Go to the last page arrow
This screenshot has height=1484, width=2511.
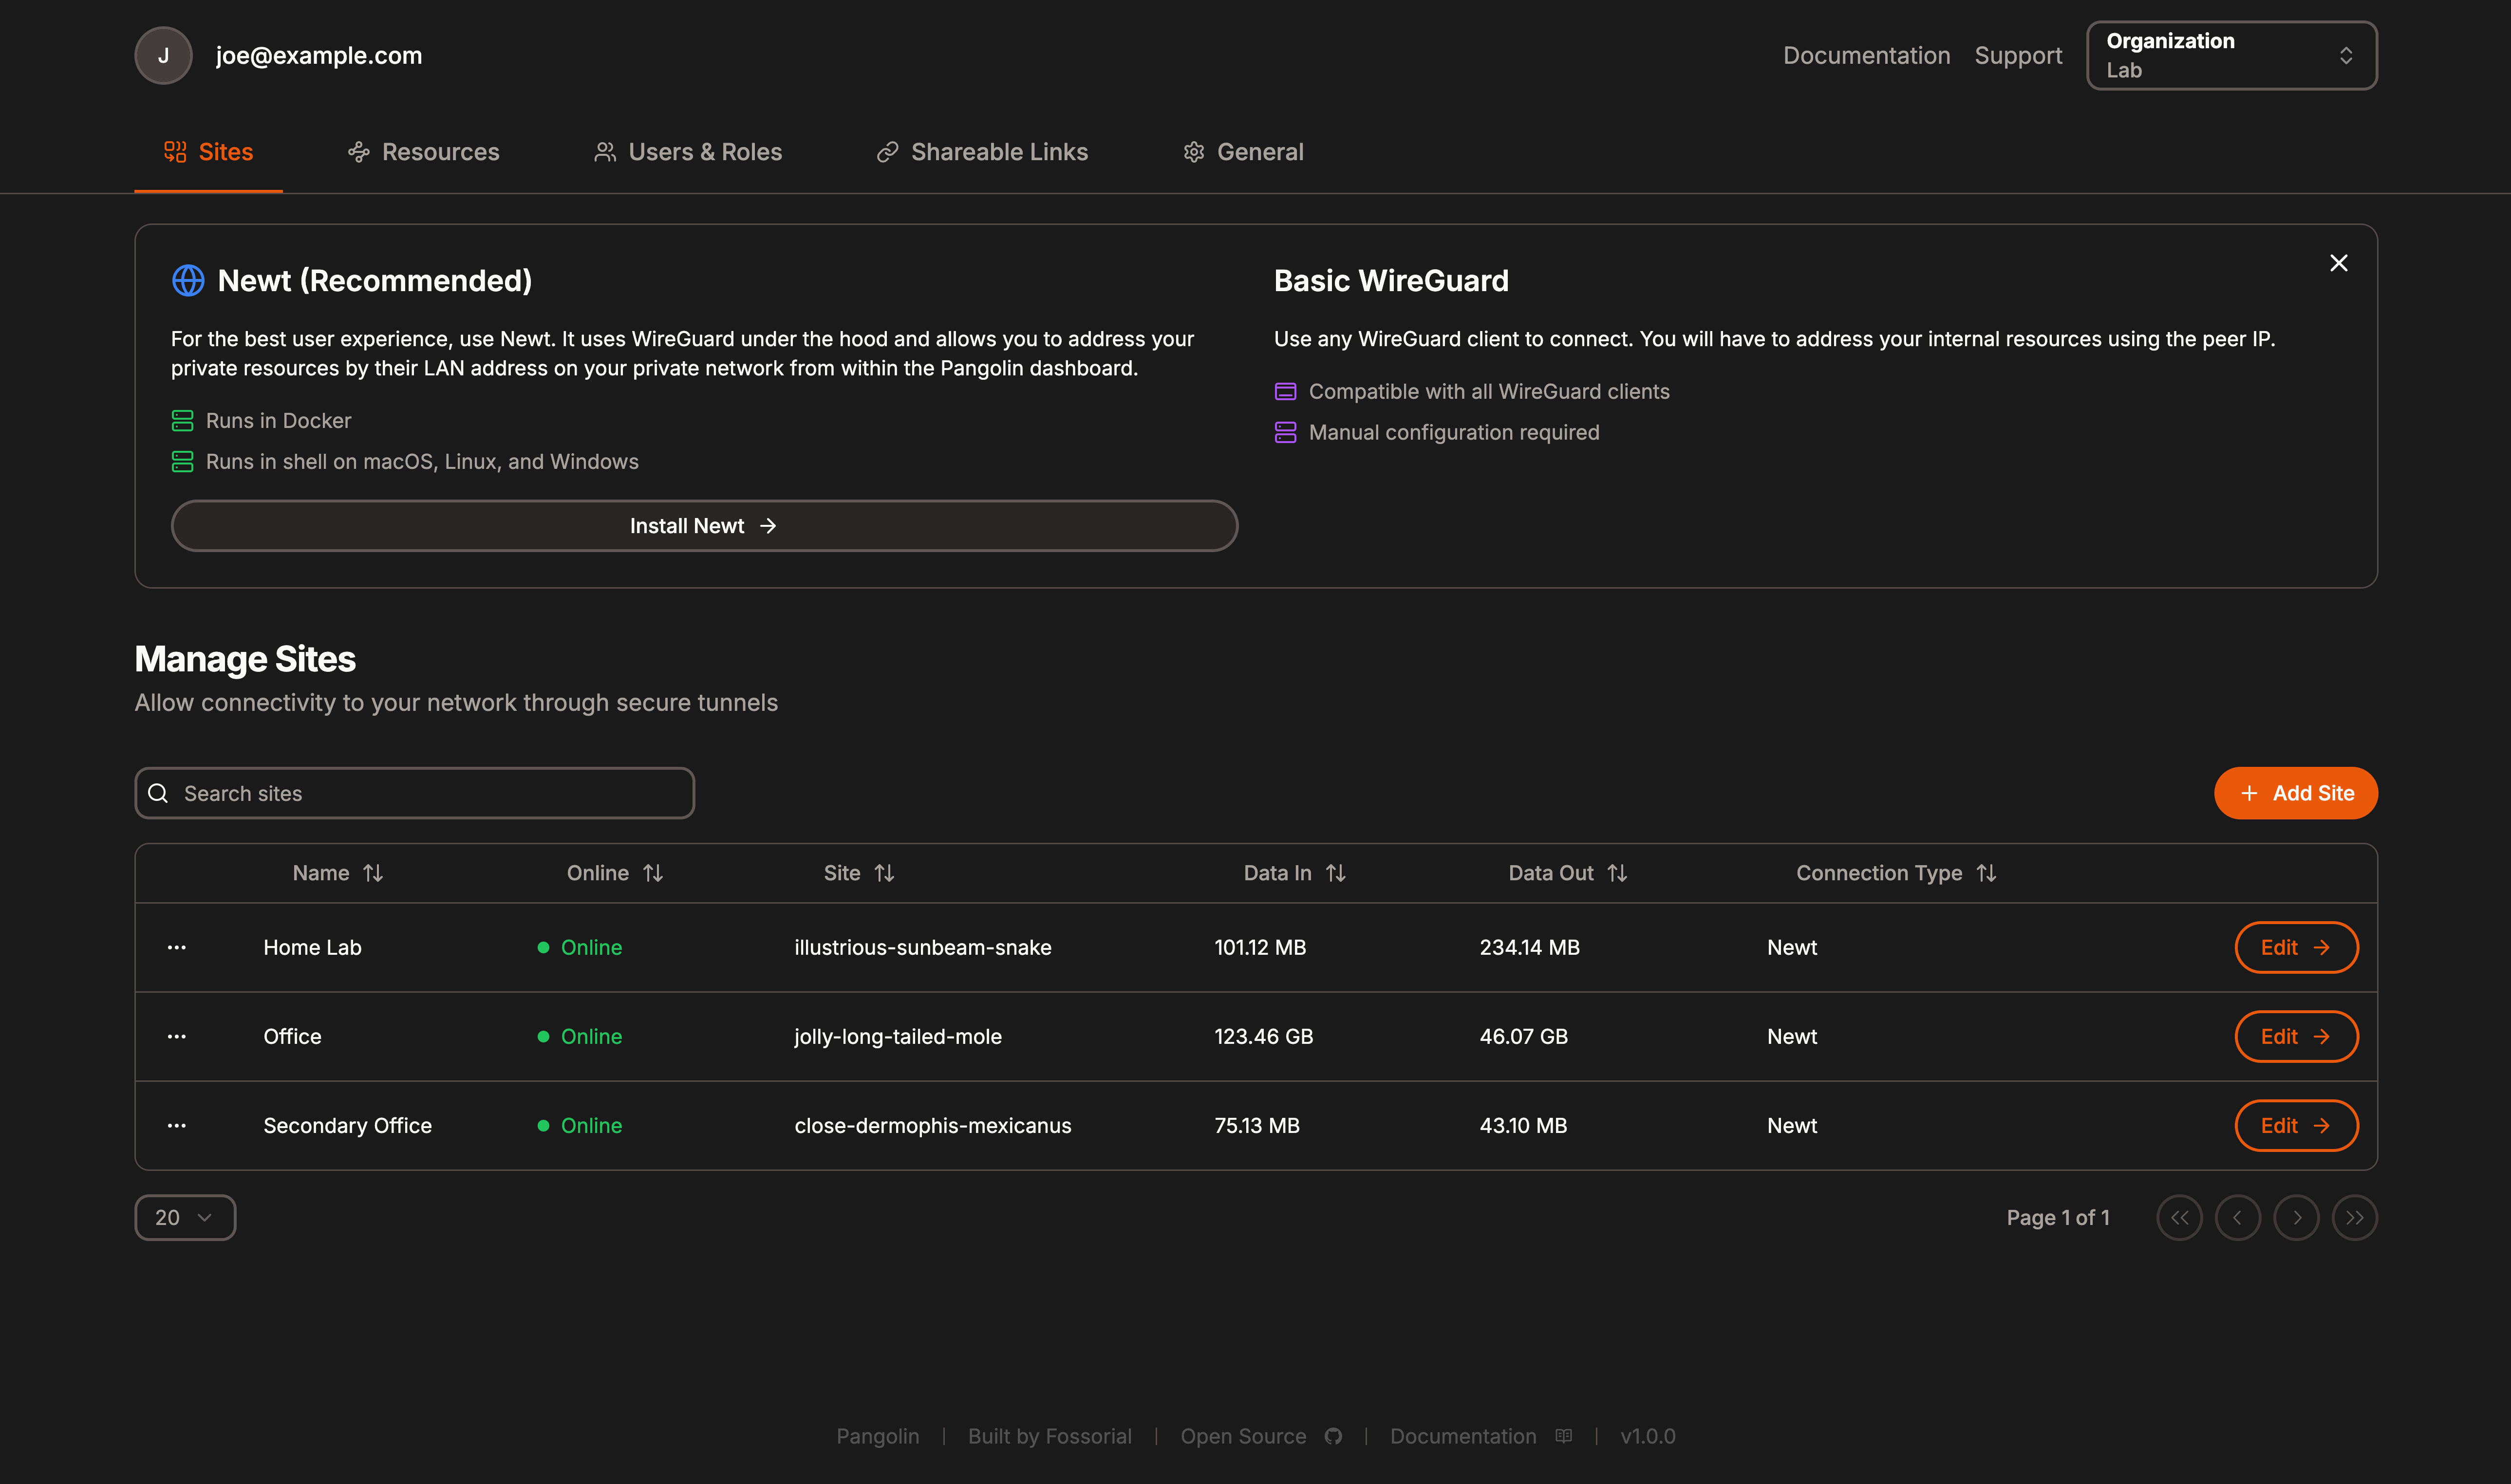(2354, 1217)
